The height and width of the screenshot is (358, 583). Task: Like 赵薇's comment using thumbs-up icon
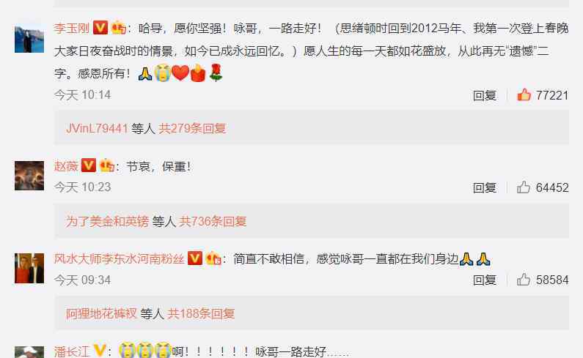point(524,187)
